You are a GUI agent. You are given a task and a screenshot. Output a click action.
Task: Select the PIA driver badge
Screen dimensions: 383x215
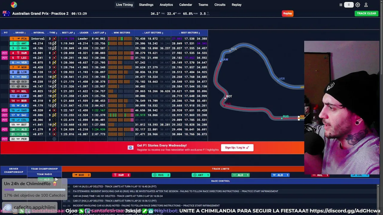19,39
